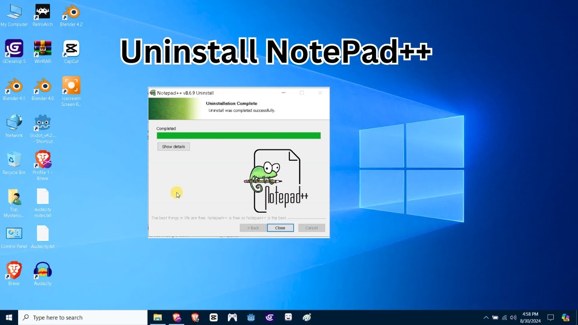Click the Windows Start button
Image resolution: width=578 pixels, height=325 pixels.
tap(9, 317)
